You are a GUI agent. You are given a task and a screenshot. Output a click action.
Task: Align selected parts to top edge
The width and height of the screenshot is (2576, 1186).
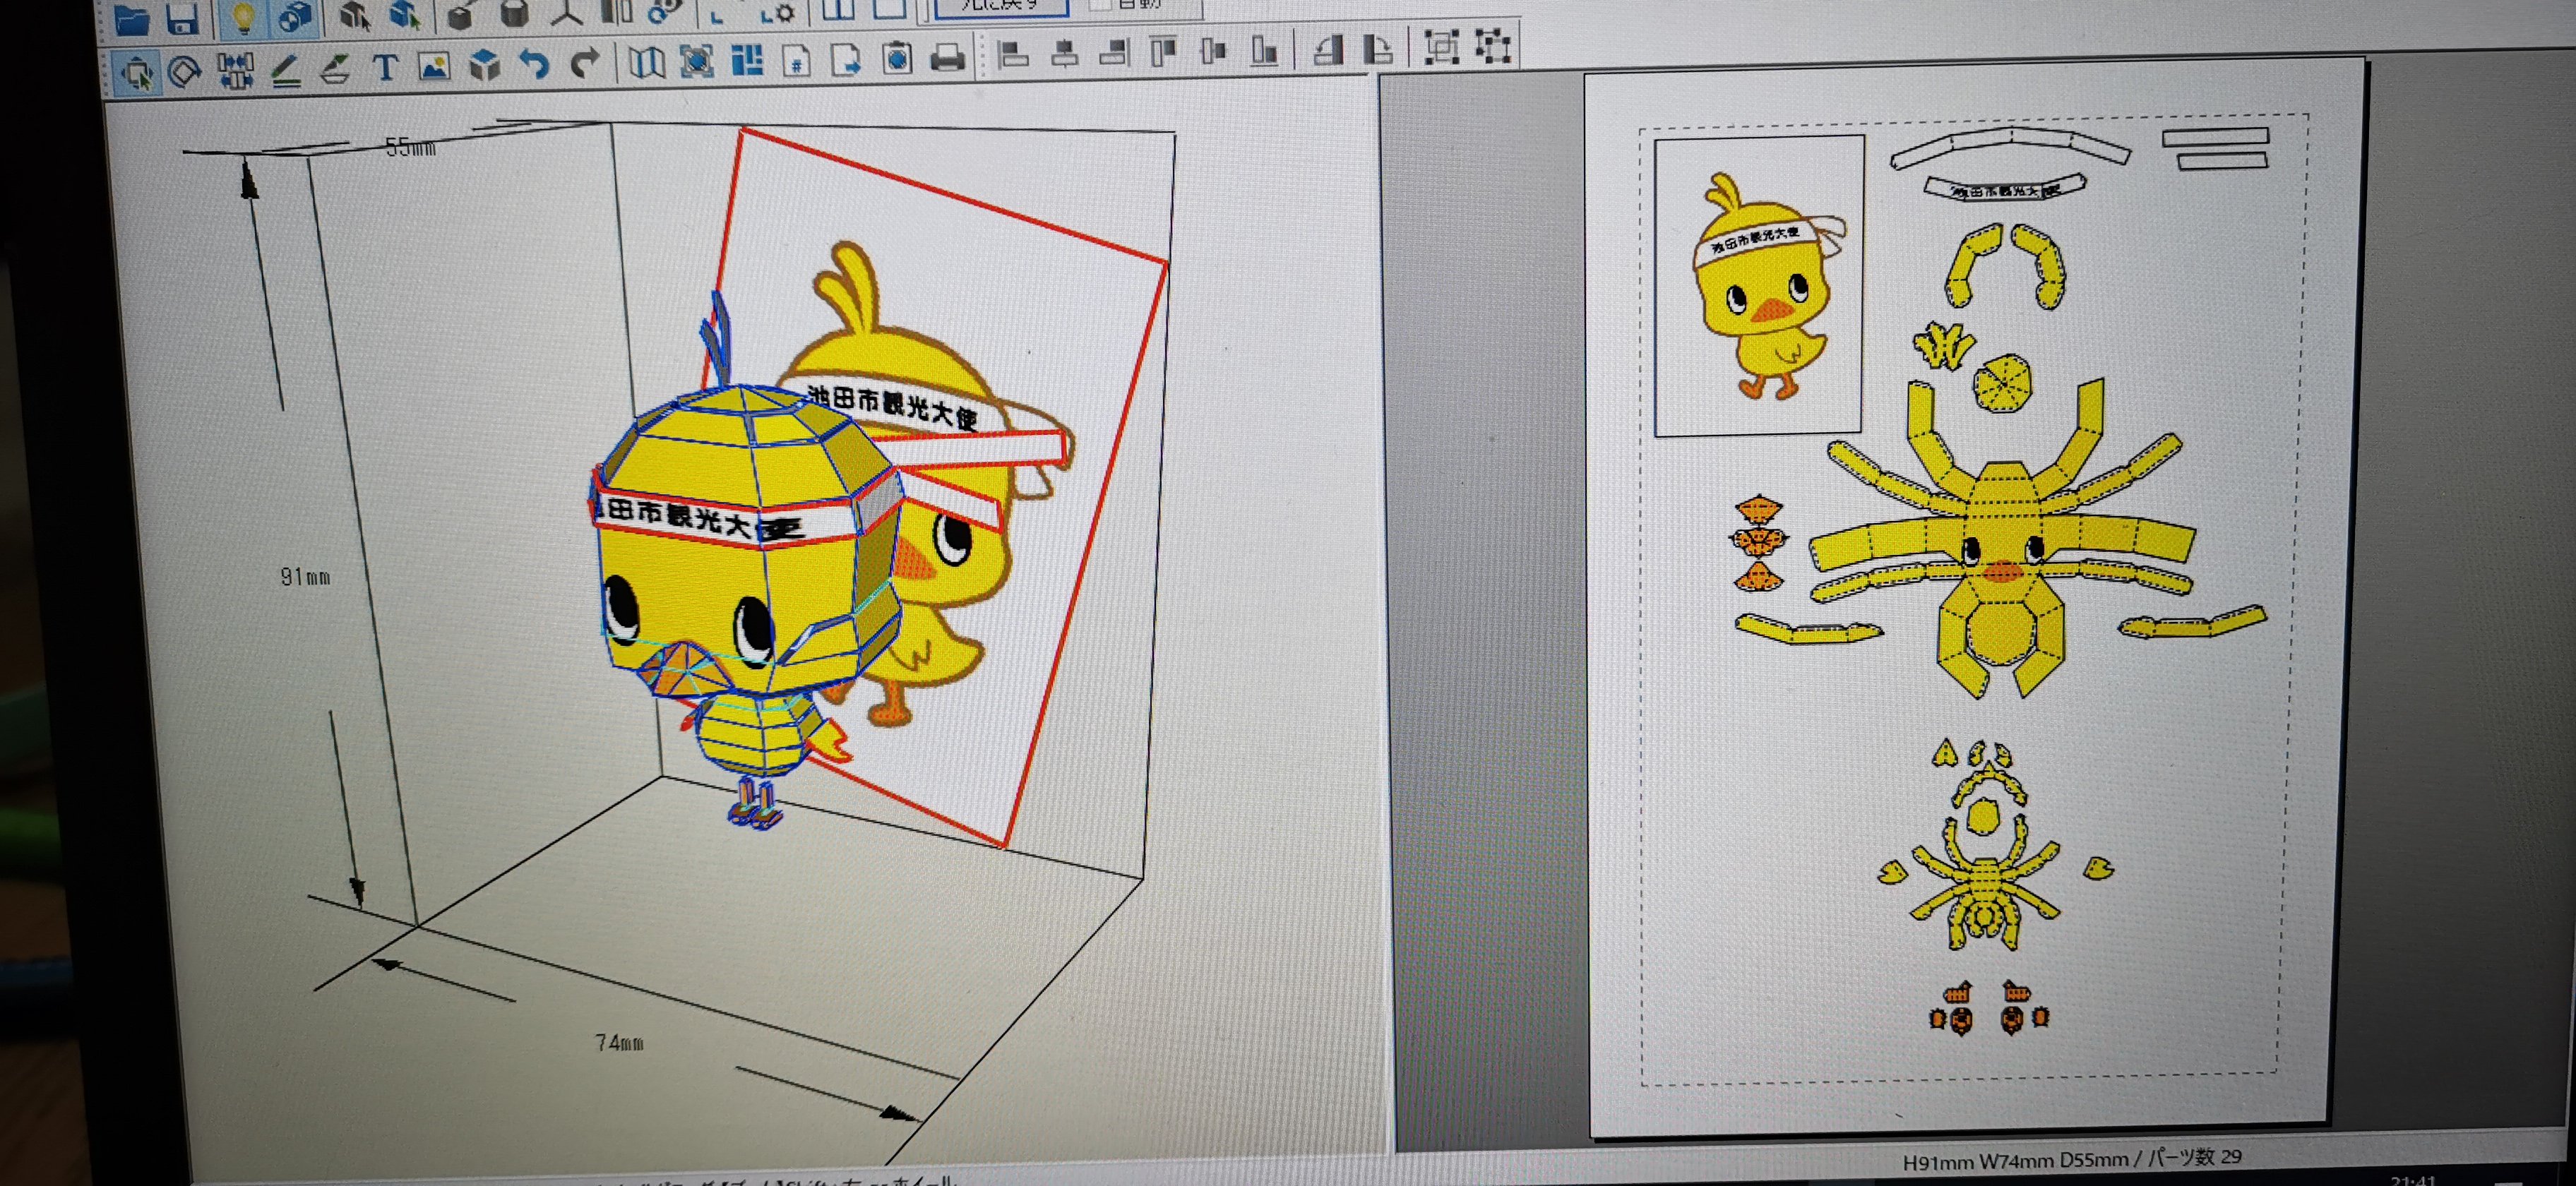[1163, 51]
